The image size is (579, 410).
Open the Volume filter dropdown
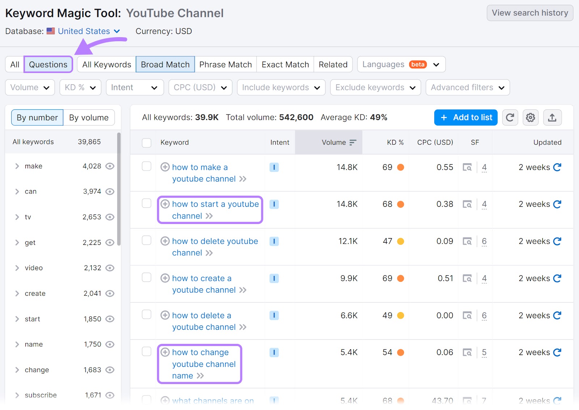pos(30,87)
